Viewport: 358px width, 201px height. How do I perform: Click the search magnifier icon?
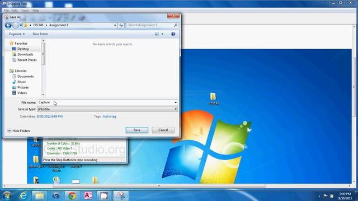pyautogui.click(x=176, y=25)
